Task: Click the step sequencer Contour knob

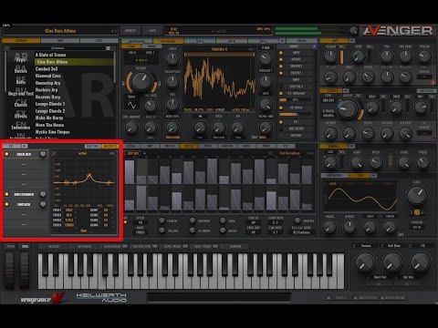Action: (x=193, y=220)
